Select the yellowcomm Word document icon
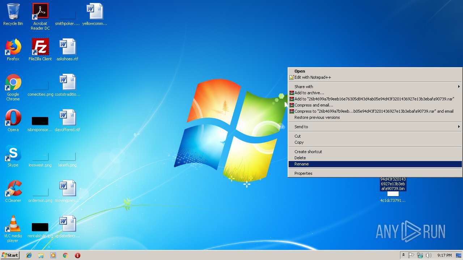This screenshot has height=260, width=463. (x=95, y=14)
